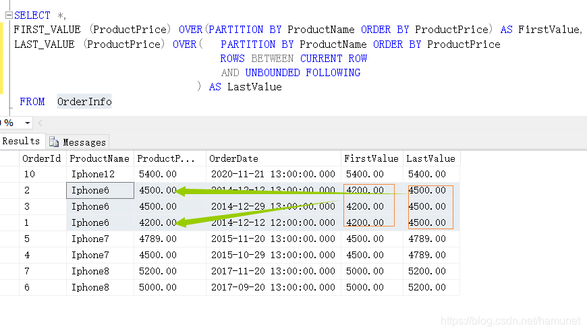Image resolution: width=587 pixels, height=333 pixels.
Task: Click OrderInfo table name in query
Action: coord(84,102)
